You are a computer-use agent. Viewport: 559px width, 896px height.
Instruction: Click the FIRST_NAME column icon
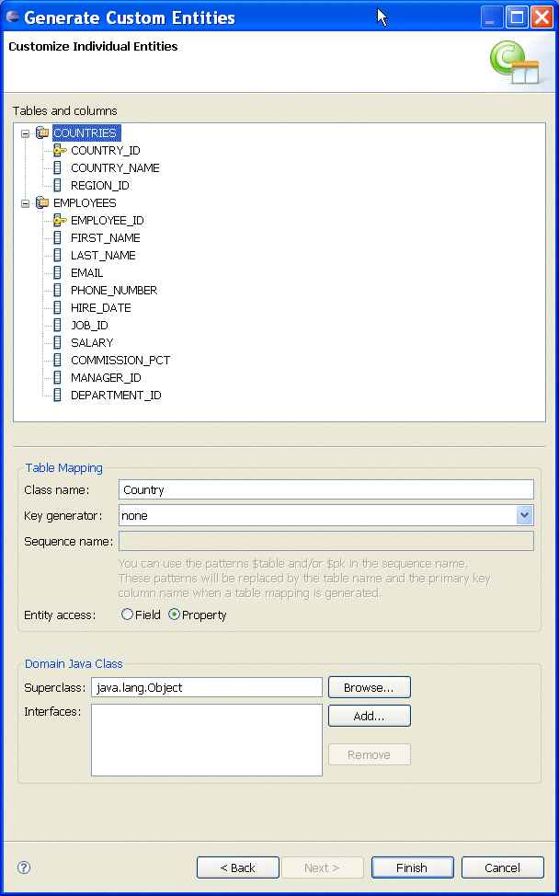tap(57, 237)
